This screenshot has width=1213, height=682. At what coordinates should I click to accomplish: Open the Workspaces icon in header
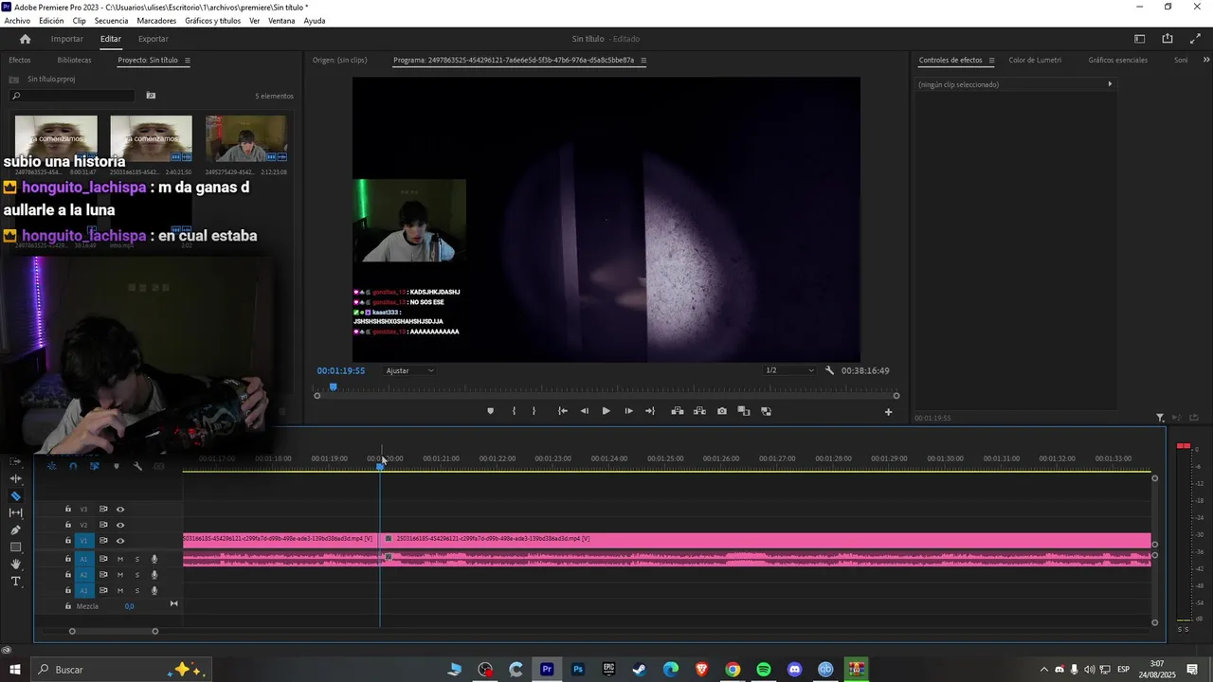1140,39
